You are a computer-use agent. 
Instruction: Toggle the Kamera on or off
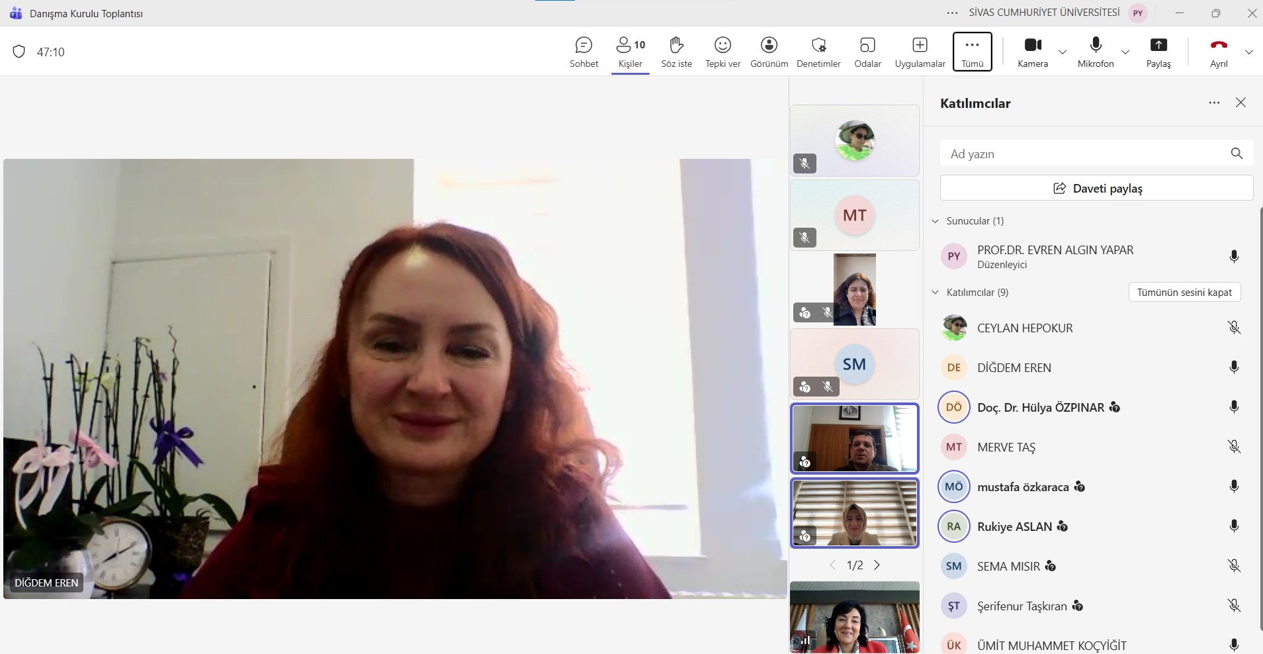[1032, 52]
